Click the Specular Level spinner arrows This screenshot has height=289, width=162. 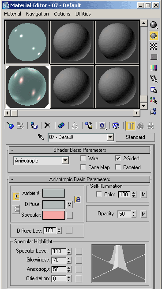pos(69,251)
